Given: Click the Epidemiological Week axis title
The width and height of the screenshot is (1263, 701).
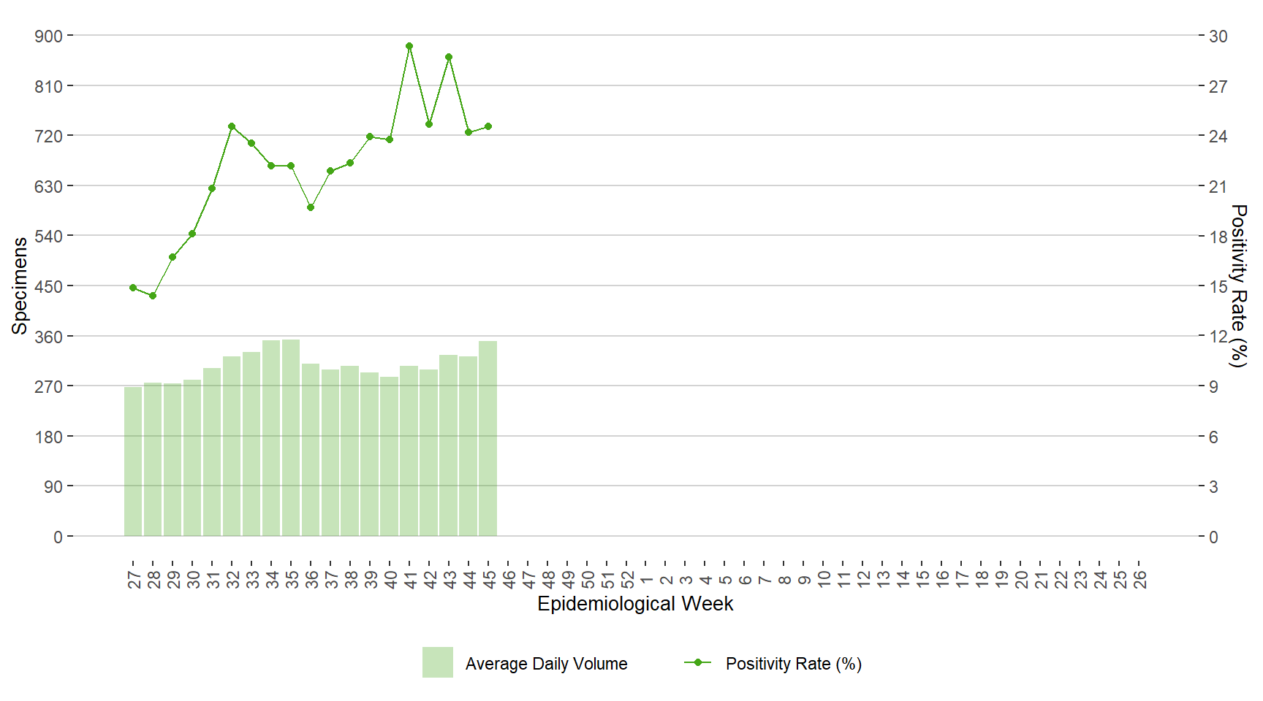Looking at the screenshot, I should point(635,604).
